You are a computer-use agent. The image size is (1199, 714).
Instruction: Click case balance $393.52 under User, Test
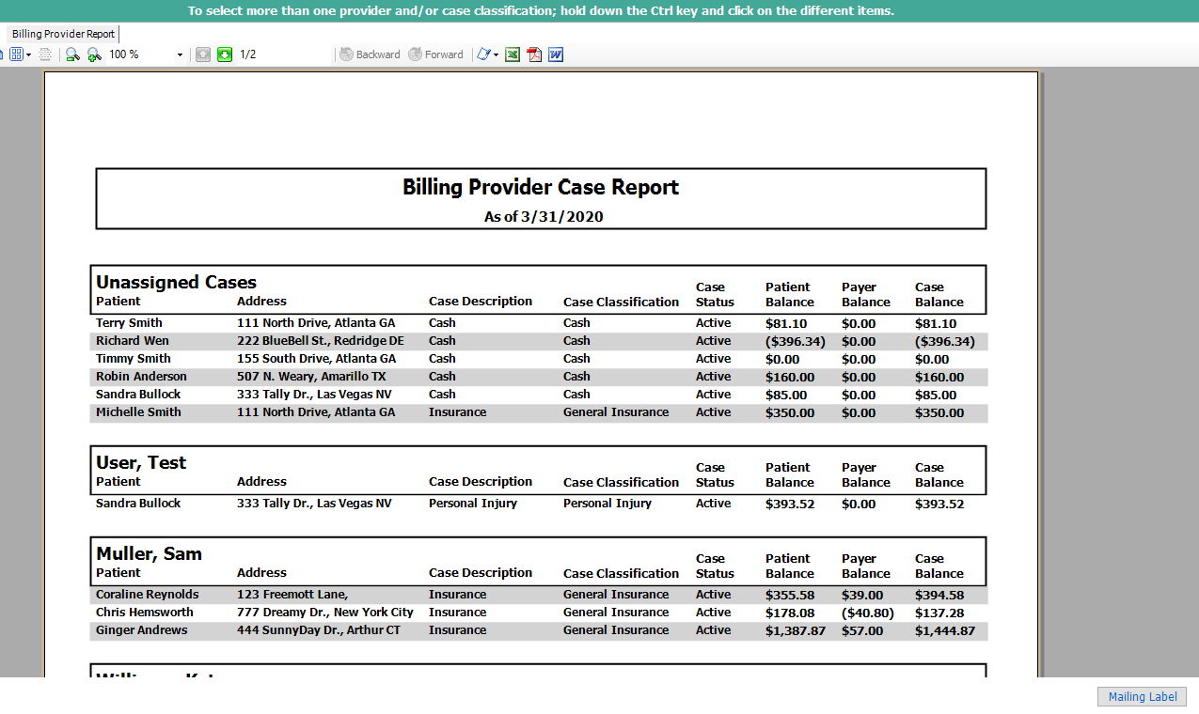pos(939,504)
